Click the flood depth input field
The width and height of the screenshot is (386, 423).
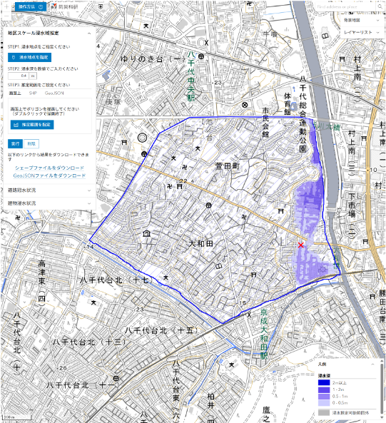19,76
